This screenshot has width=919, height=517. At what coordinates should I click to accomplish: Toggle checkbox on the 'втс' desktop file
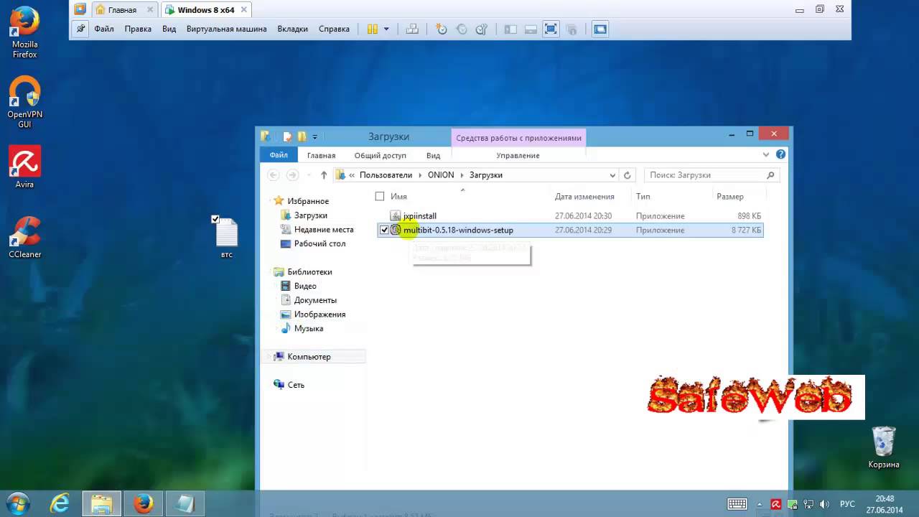tap(215, 219)
